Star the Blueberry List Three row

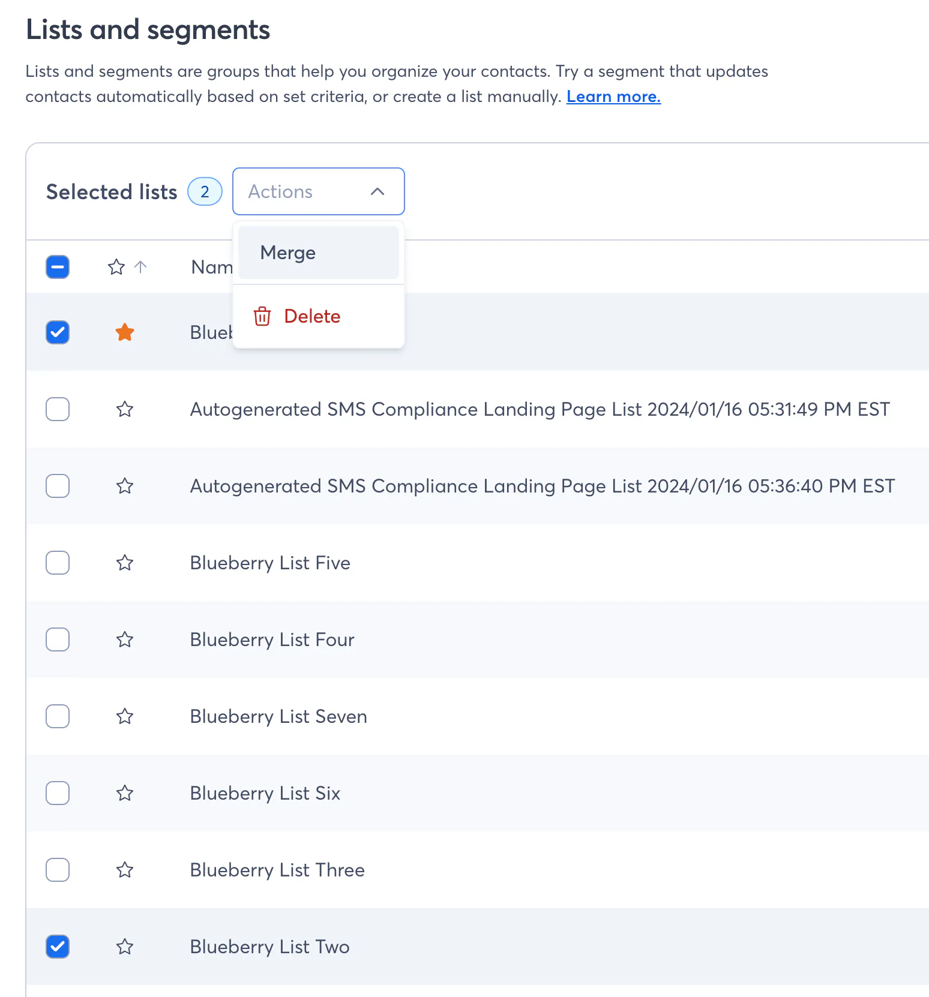[x=125, y=870]
